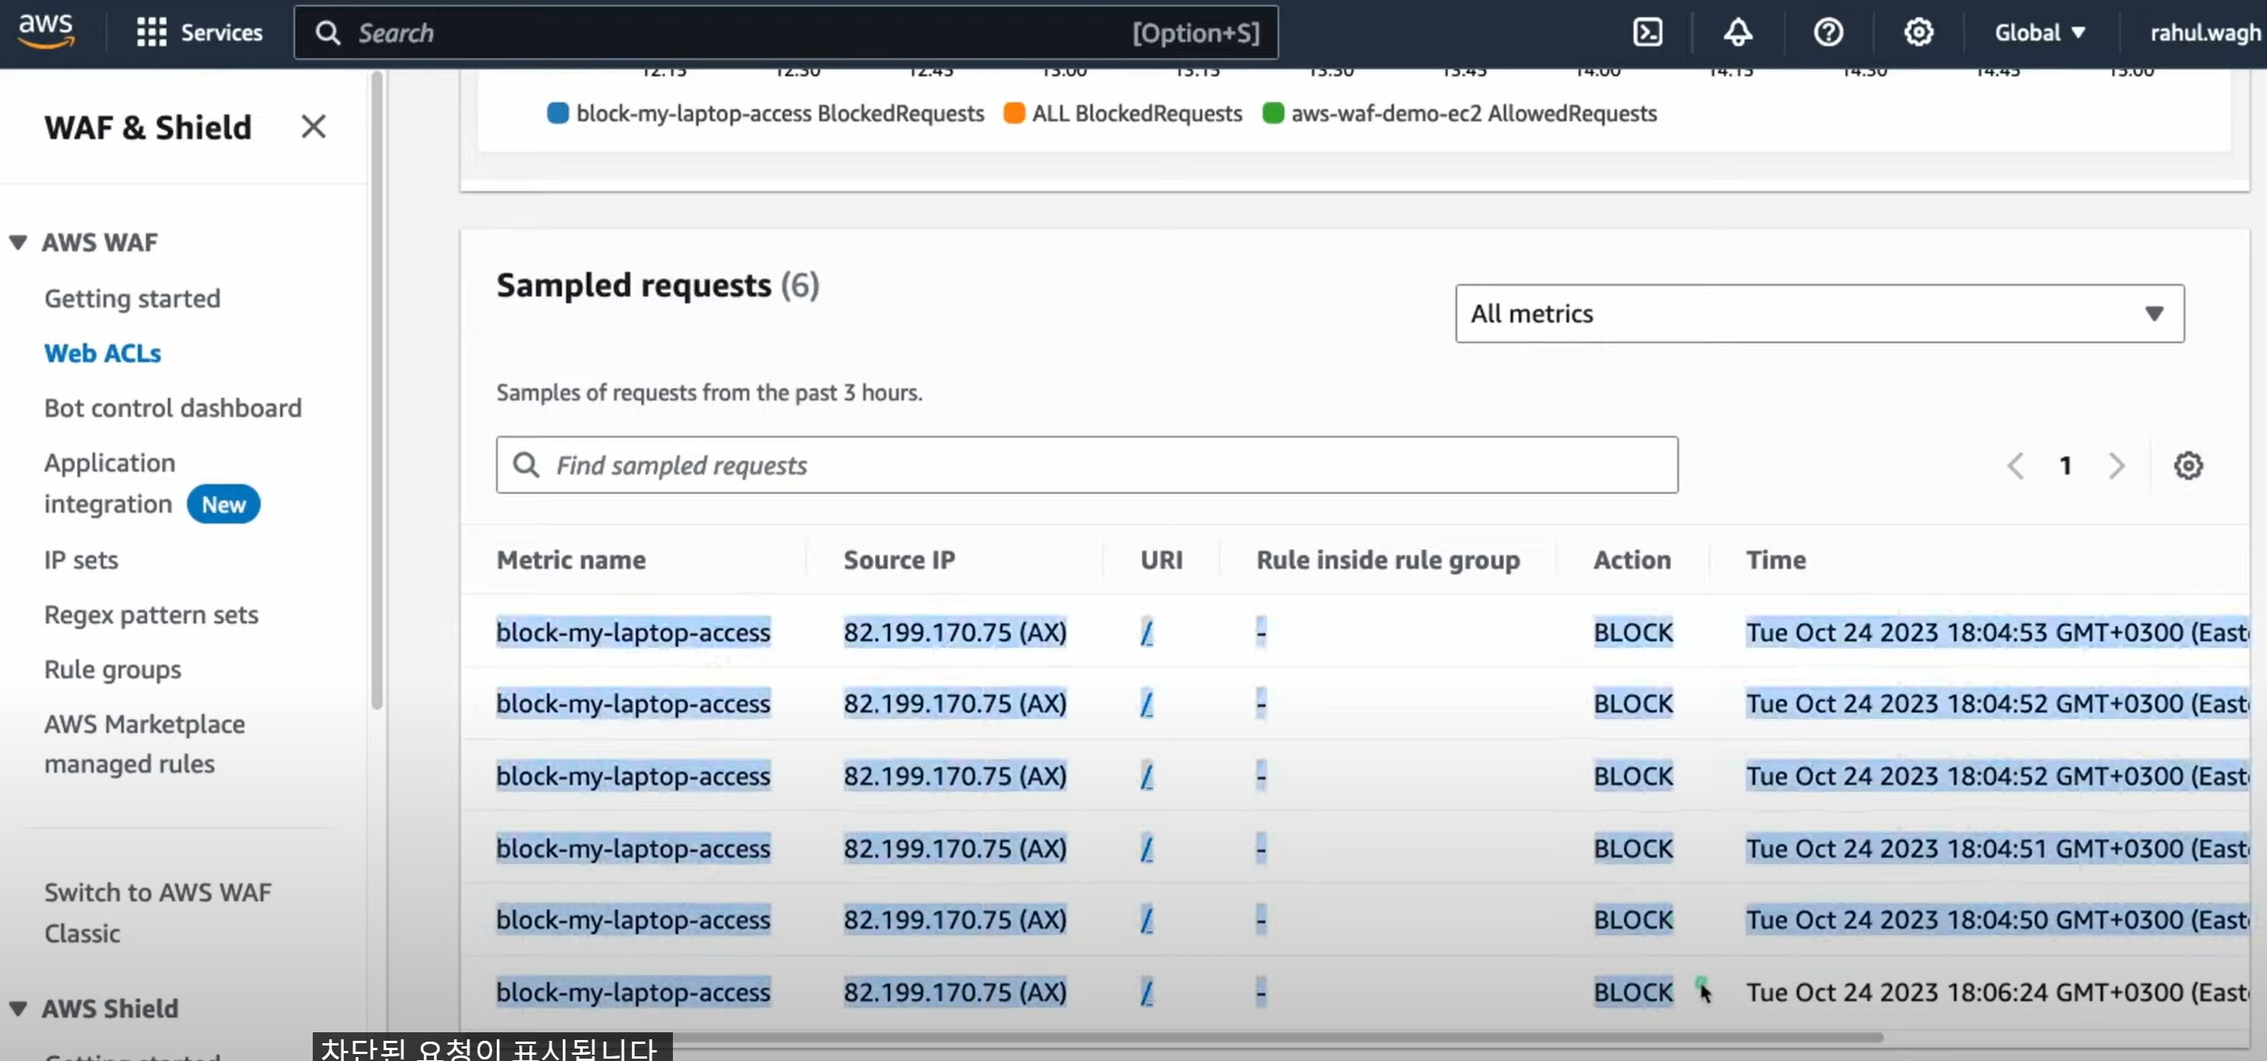Click Switch to AWS WAF Classic link

point(158,912)
